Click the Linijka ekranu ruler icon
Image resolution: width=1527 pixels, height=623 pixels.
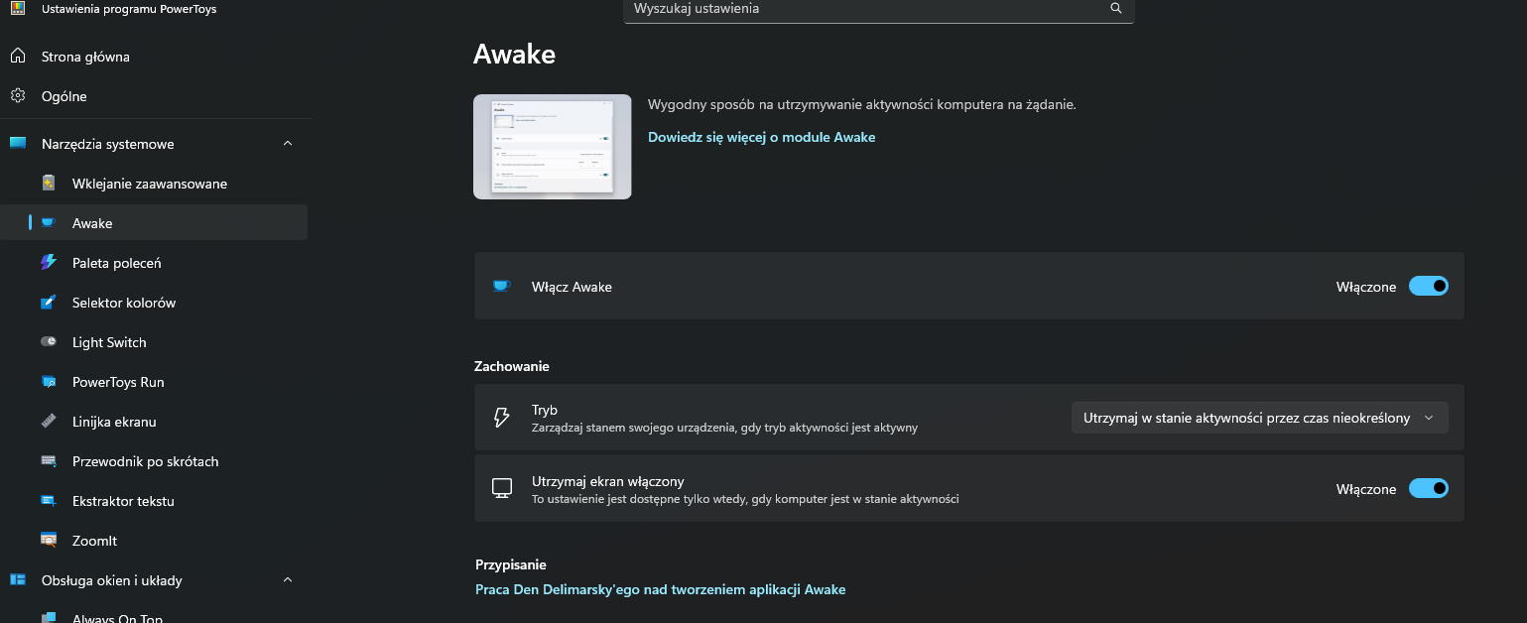pyautogui.click(x=49, y=422)
